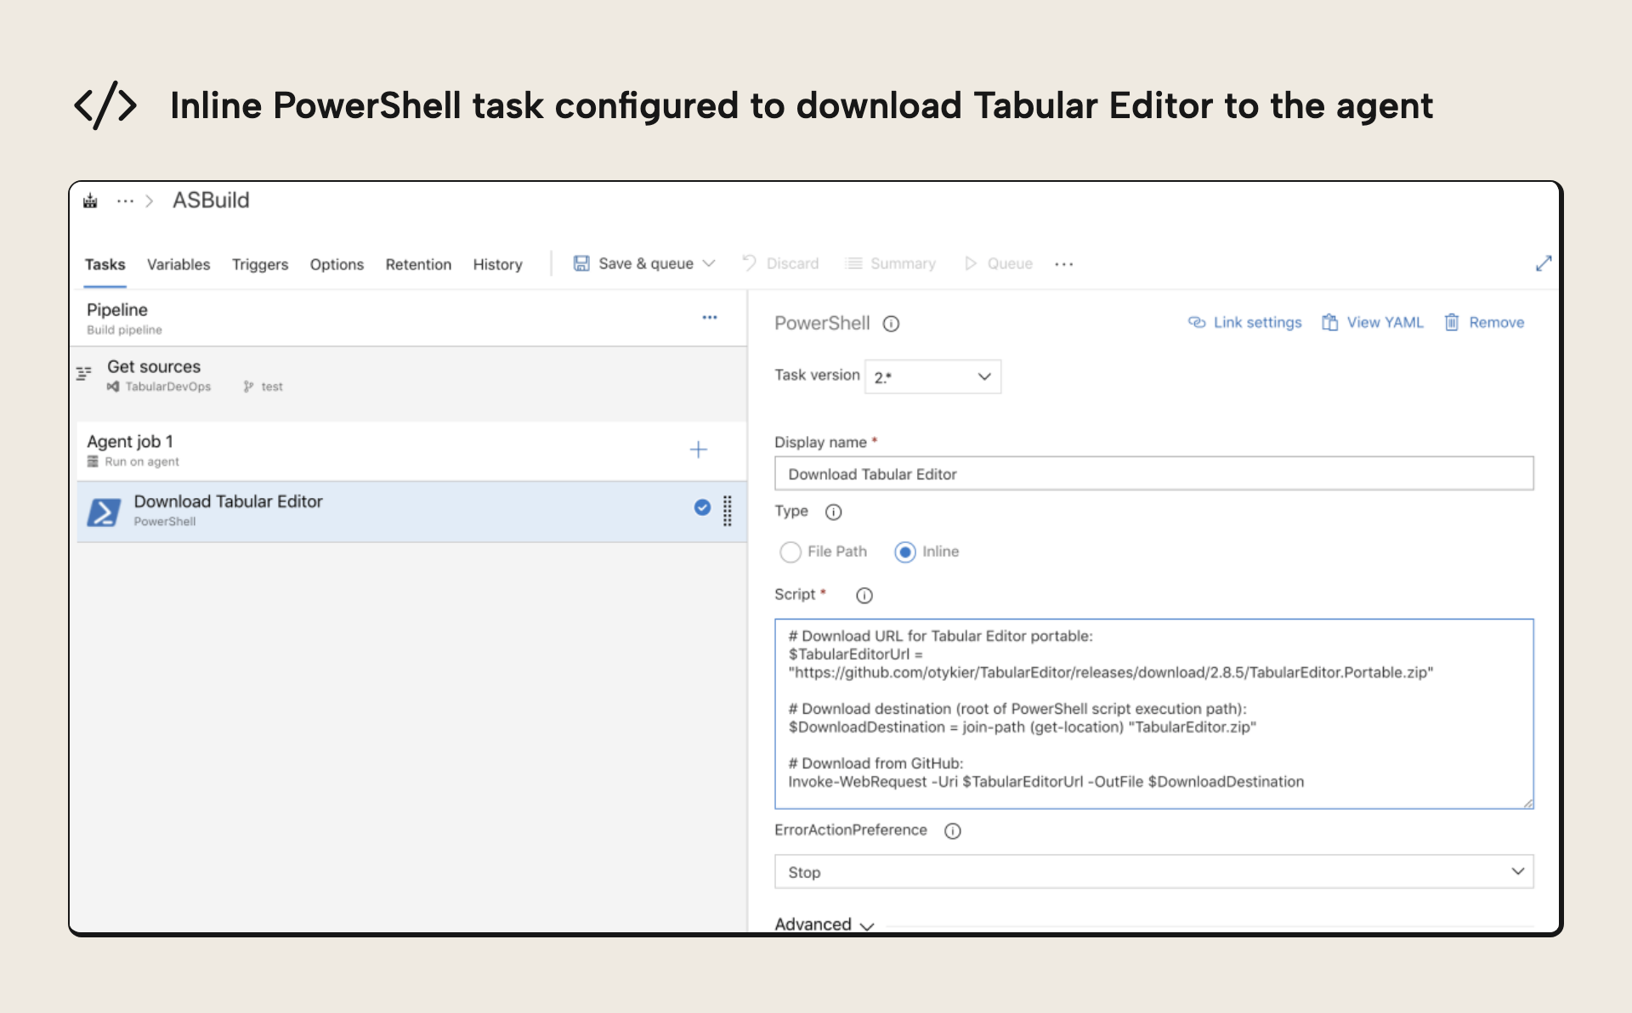Click the Summary button
The height and width of the screenshot is (1013, 1632).
click(x=891, y=263)
